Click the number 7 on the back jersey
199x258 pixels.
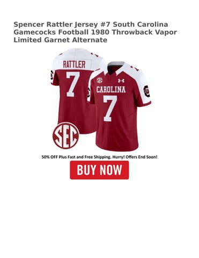72,84
